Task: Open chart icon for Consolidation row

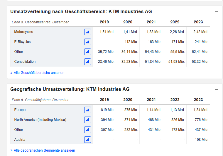Action: point(87,62)
